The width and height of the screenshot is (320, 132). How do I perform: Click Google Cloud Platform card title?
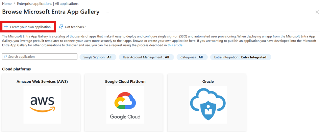click(x=125, y=82)
